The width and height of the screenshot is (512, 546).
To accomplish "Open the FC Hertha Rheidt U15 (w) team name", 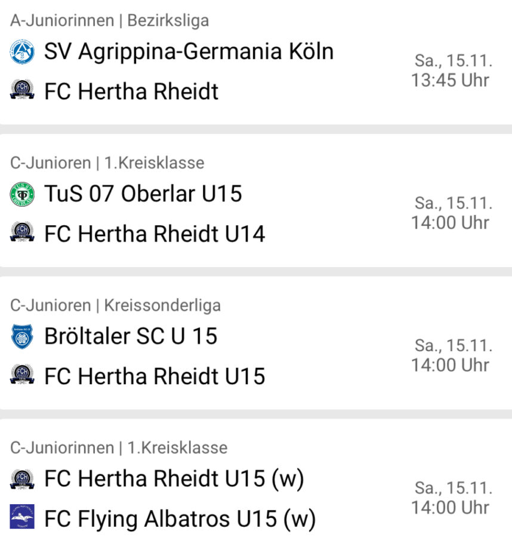I will pyautogui.click(x=174, y=479).
